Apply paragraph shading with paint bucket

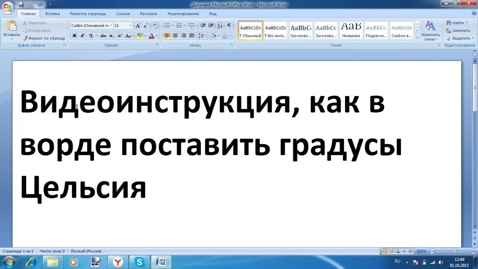click(213, 36)
